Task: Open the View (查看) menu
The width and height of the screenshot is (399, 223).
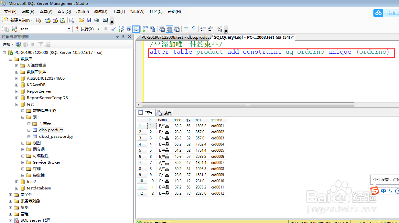Action: click(46, 12)
